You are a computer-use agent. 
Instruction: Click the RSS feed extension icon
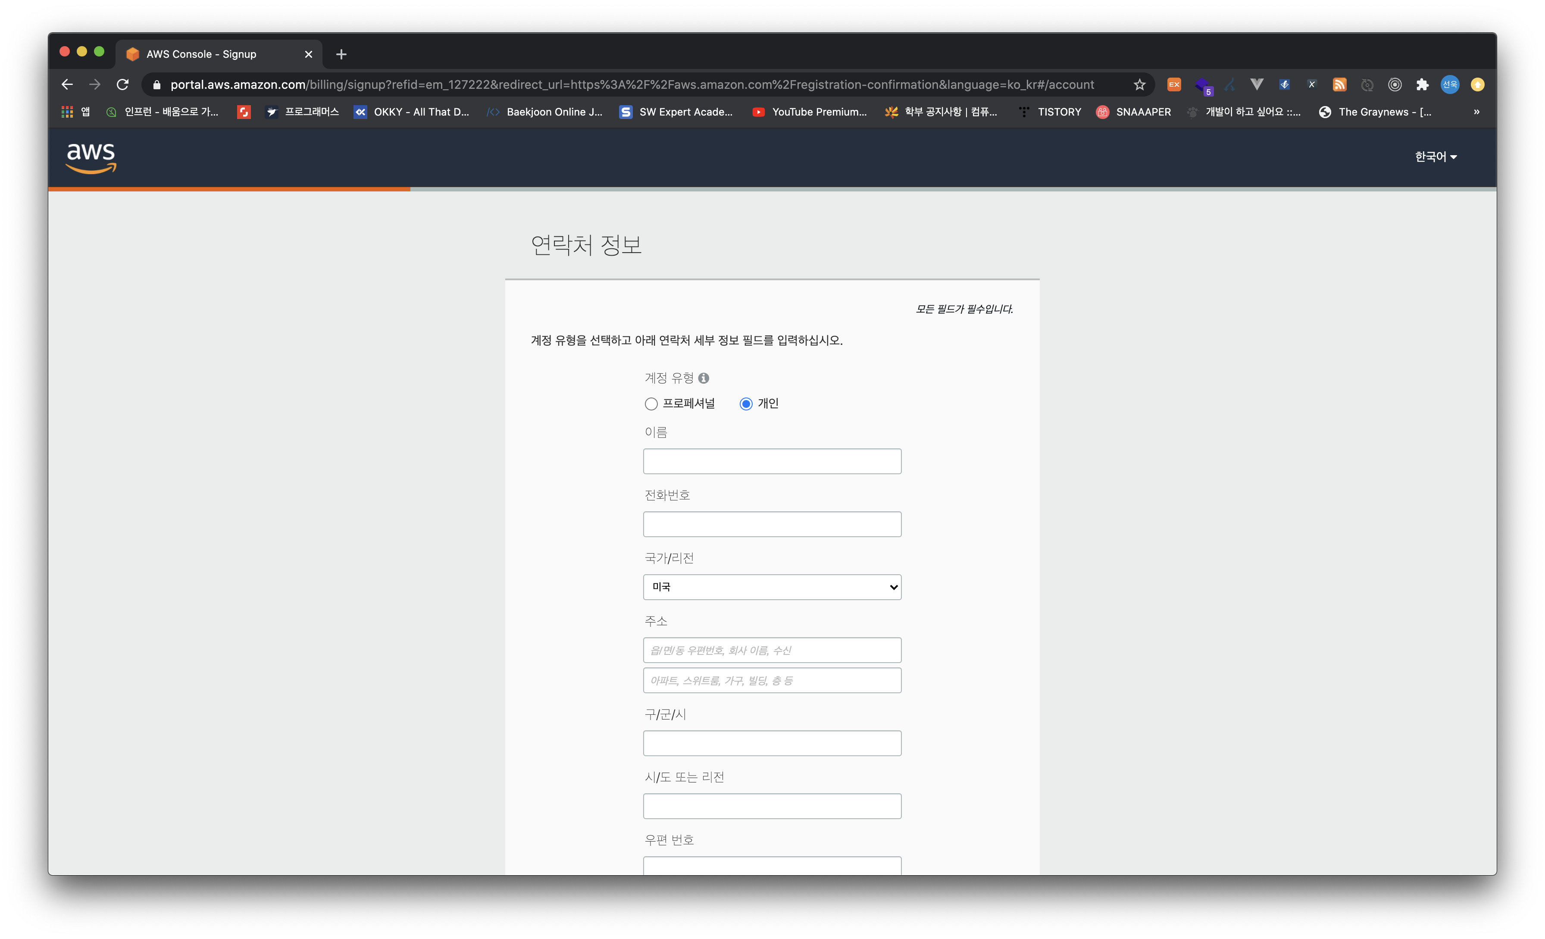tap(1339, 85)
